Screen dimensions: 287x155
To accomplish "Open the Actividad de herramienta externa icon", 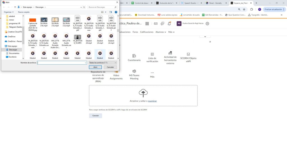I will [170, 53].
